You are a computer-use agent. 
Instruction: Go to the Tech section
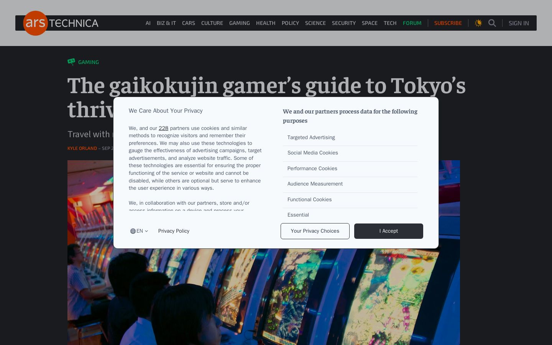(x=390, y=23)
